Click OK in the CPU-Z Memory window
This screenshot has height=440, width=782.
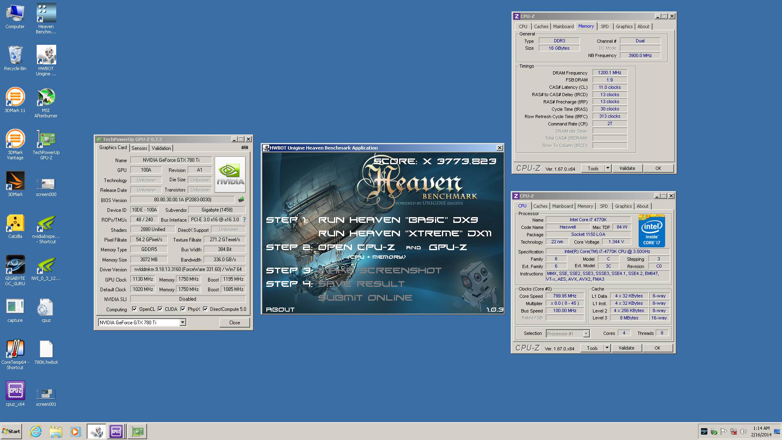pos(658,168)
